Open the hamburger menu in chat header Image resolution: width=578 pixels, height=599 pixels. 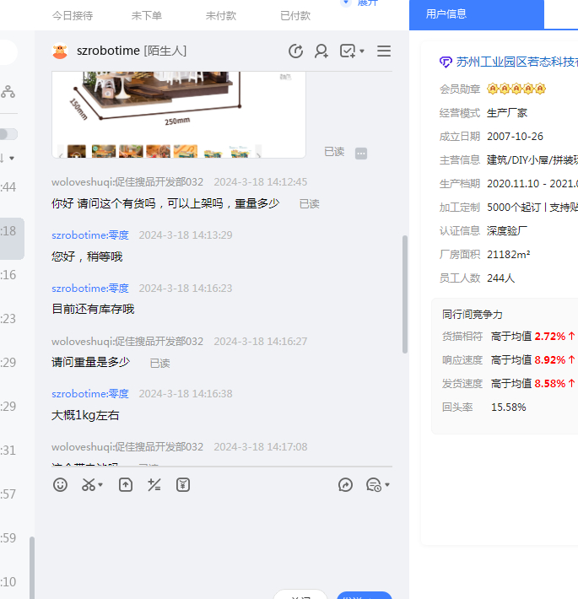pos(384,51)
